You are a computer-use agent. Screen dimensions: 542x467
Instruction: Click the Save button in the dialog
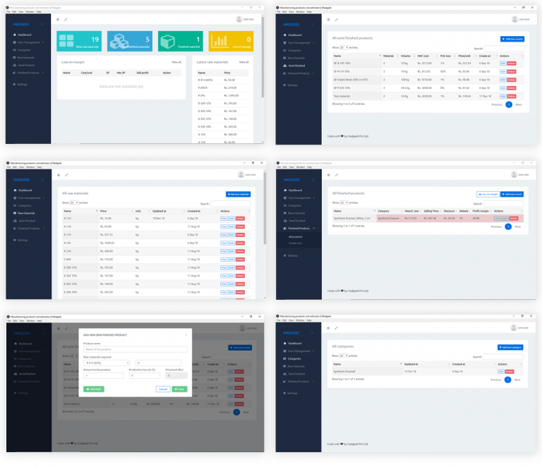tap(180, 389)
